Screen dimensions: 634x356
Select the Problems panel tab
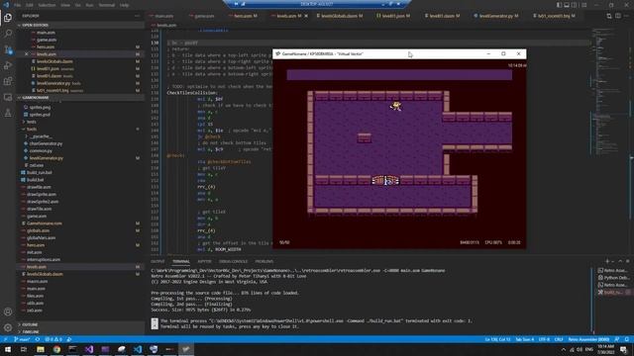[264, 261]
